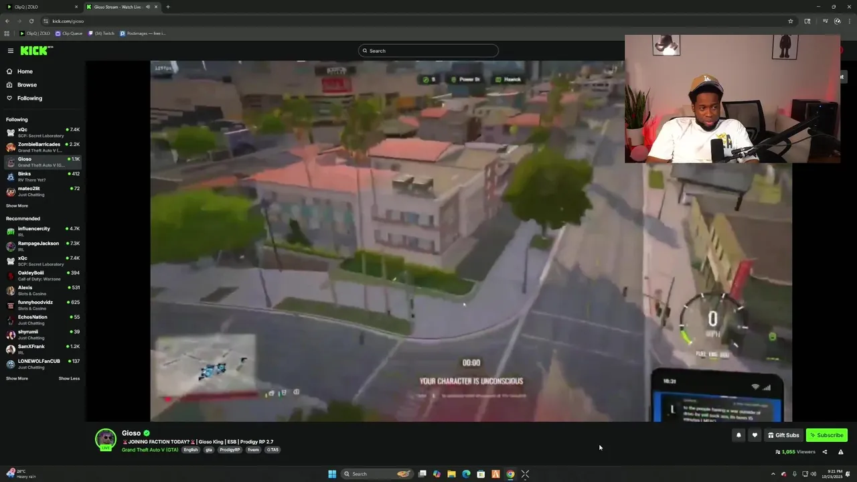Click the English language tag
This screenshot has height=482, width=857.
point(191,450)
